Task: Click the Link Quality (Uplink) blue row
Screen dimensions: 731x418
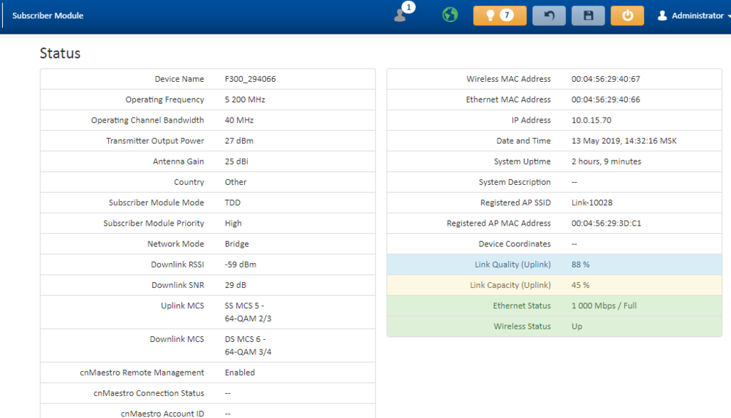Action: (553, 265)
